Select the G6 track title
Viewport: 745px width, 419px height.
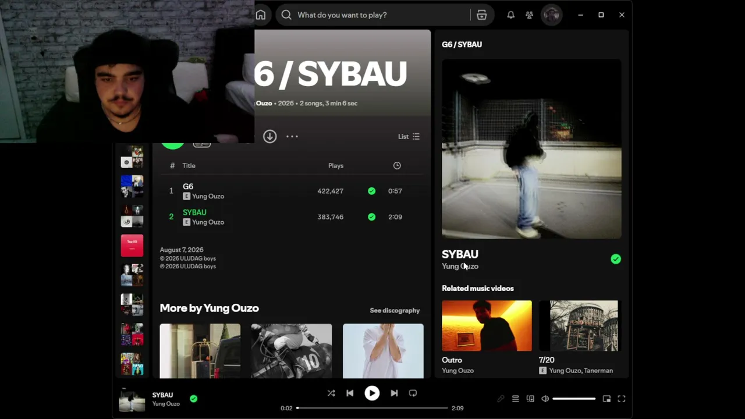(x=188, y=187)
